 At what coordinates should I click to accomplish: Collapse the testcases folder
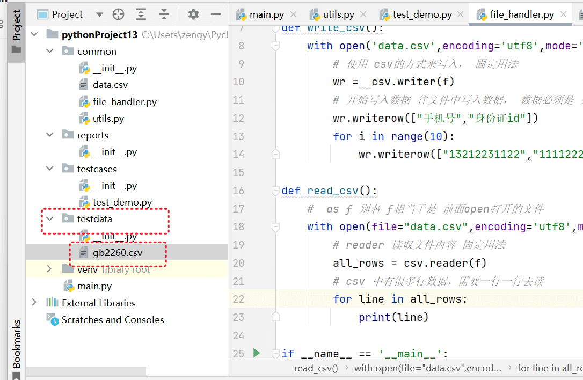point(50,169)
